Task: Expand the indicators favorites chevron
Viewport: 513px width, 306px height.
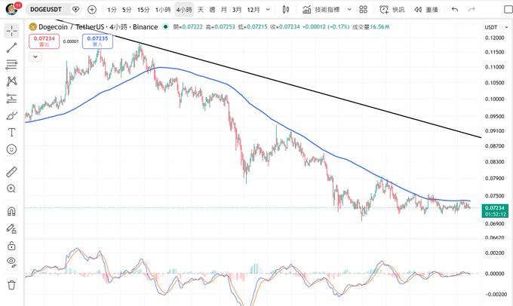Action: [349, 10]
